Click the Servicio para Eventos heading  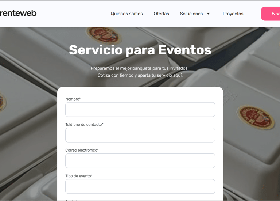(140, 50)
